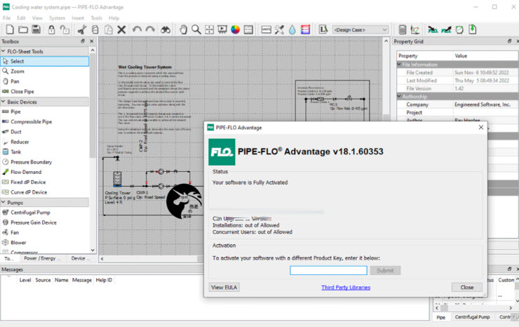Screen dimensions: 519x327
Task: Choose the Tank device in Toolbox
Action: click(15, 152)
